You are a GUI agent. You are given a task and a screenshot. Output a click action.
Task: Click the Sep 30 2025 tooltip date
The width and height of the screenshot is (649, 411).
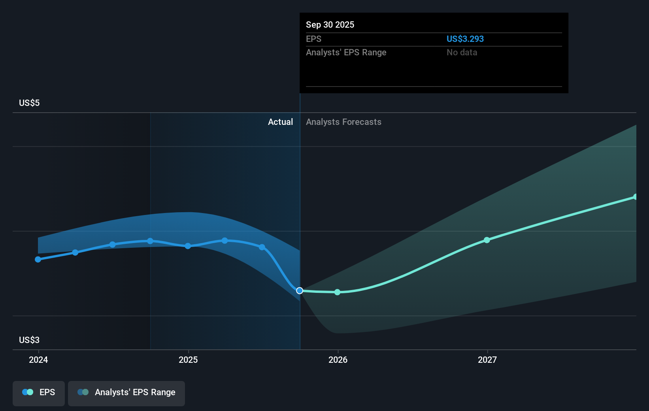(x=330, y=25)
